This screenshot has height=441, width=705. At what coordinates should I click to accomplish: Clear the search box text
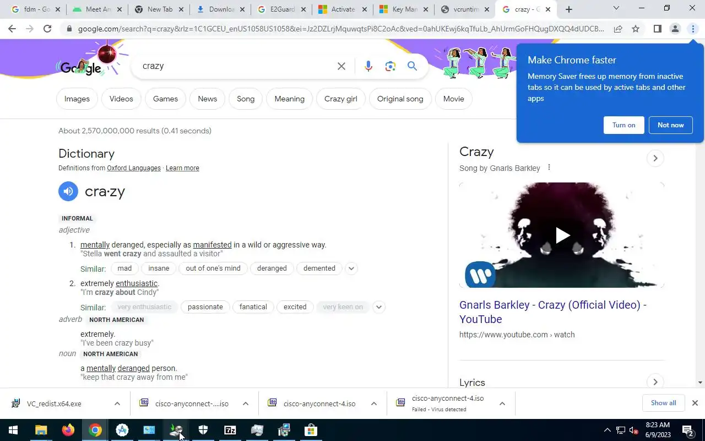(341, 66)
